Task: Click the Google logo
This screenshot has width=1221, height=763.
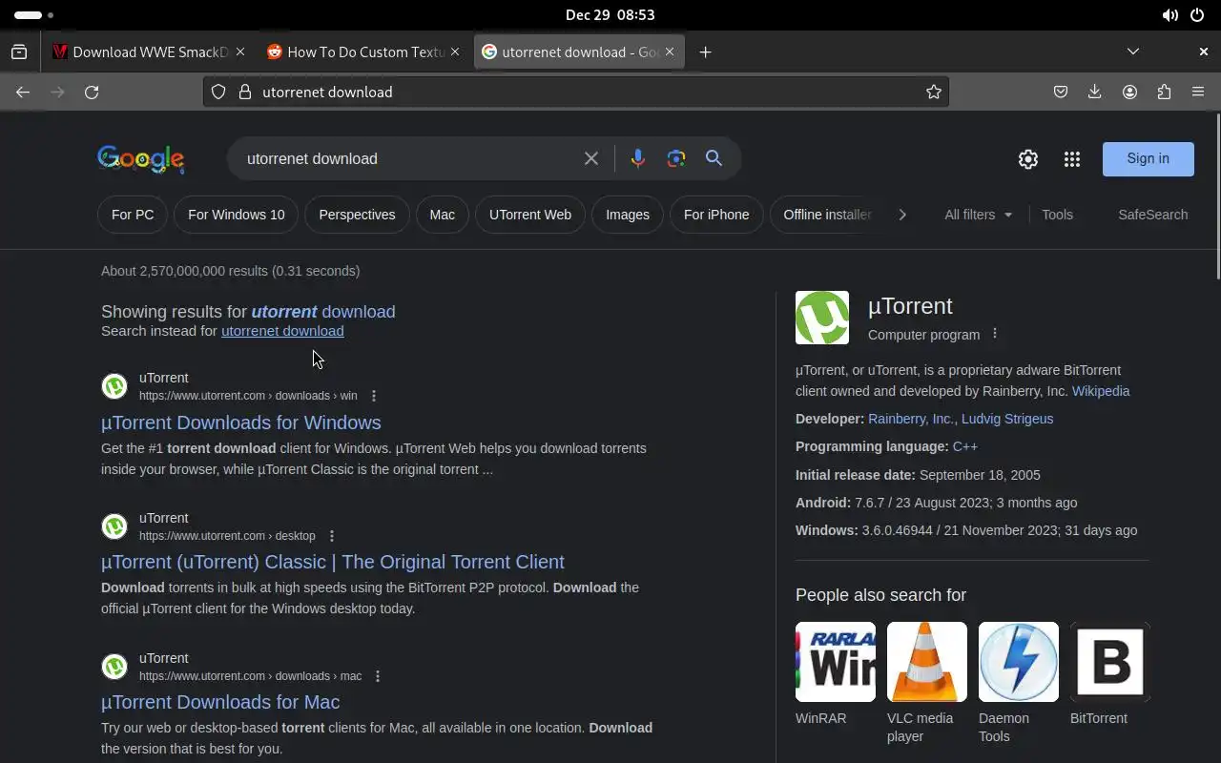Action: 140,159
